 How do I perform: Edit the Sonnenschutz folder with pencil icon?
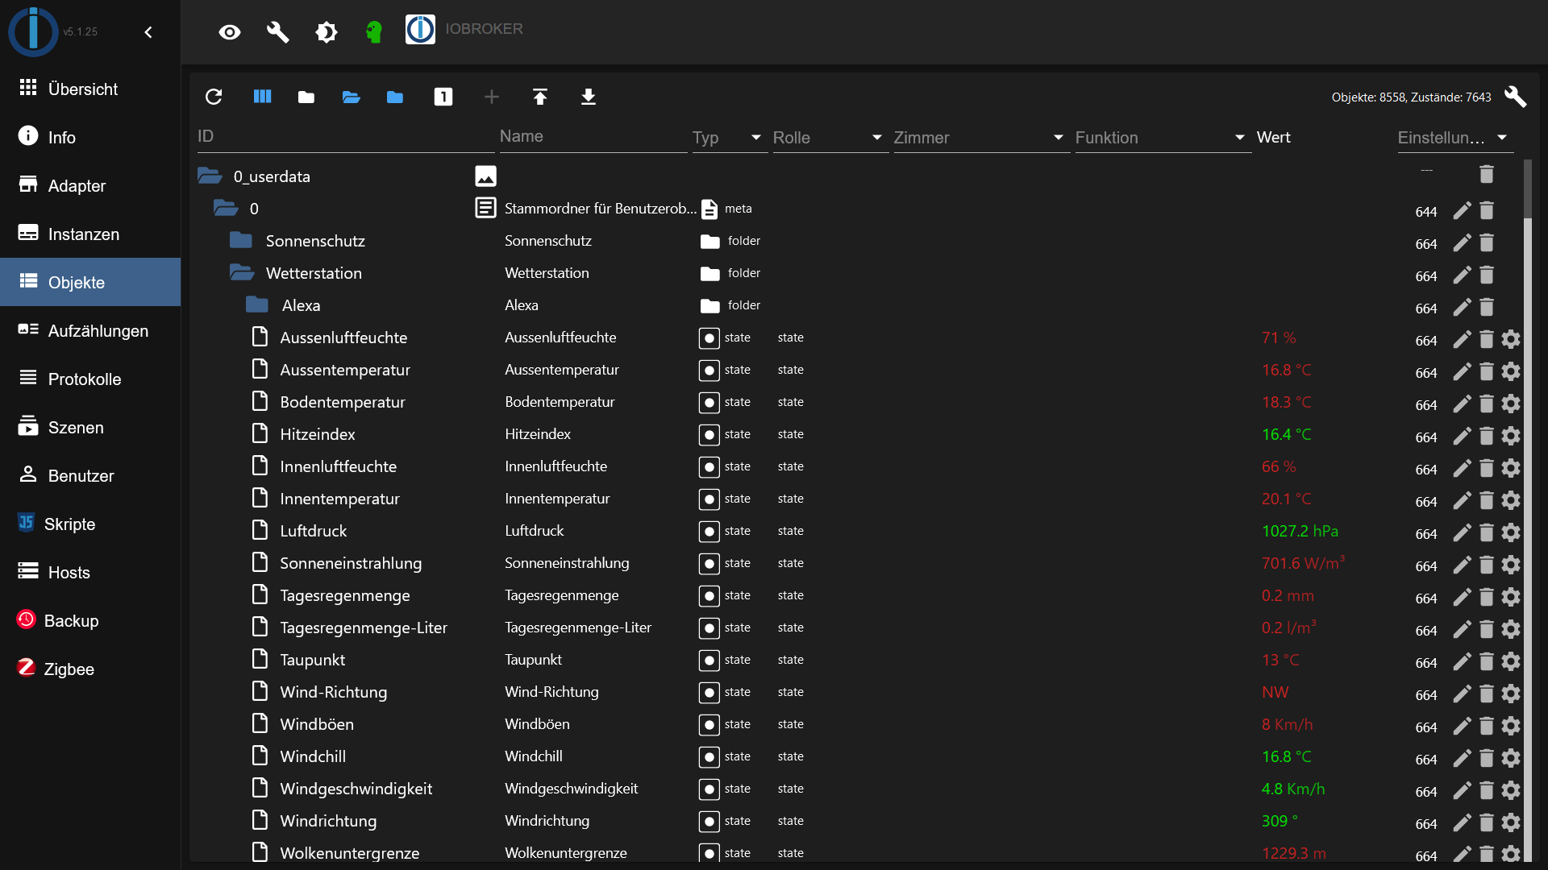point(1462,242)
